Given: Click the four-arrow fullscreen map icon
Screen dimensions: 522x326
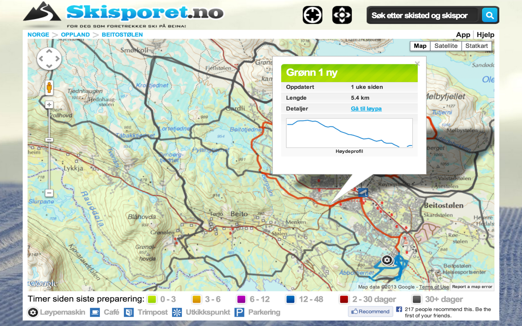Looking at the screenshot, I should click(342, 15).
